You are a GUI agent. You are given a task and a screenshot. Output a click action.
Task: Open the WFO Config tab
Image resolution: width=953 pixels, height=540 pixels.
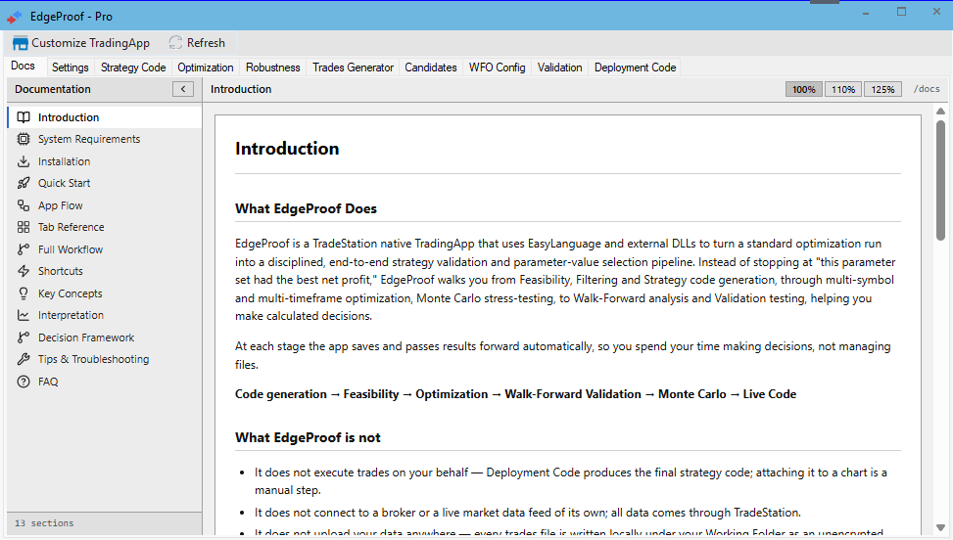[x=498, y=67]
